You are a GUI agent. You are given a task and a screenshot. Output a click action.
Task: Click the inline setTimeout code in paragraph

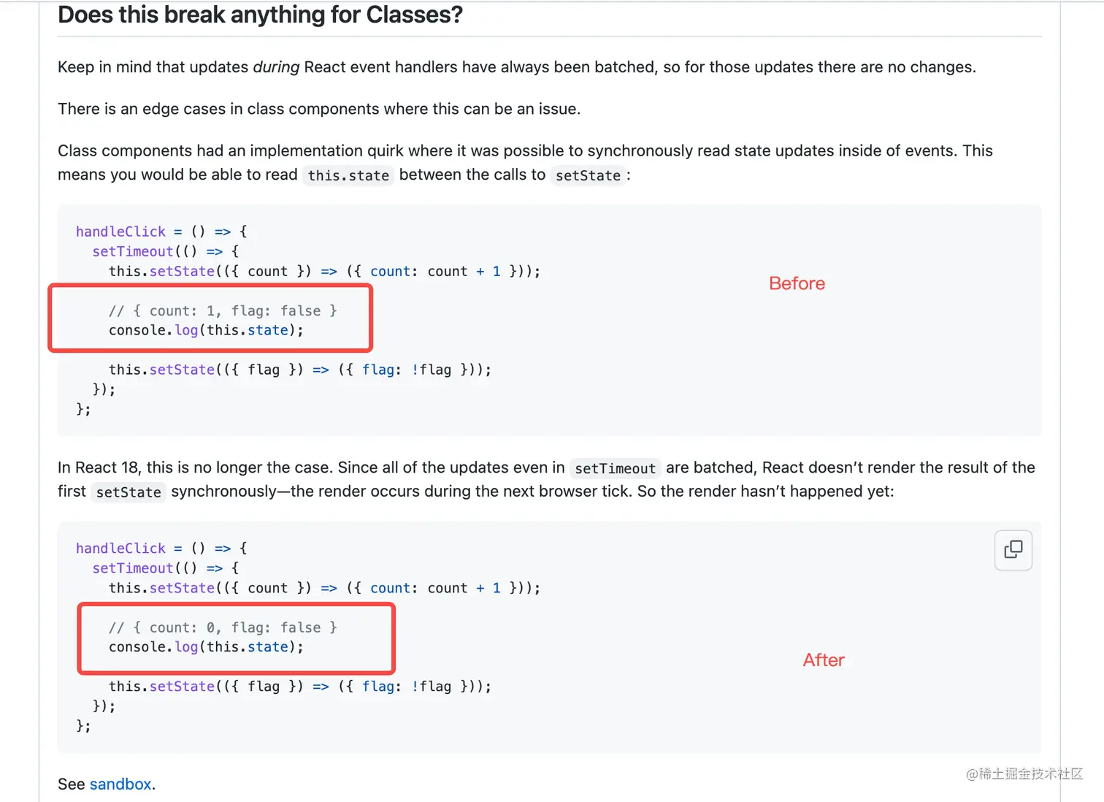click(615, 468)
